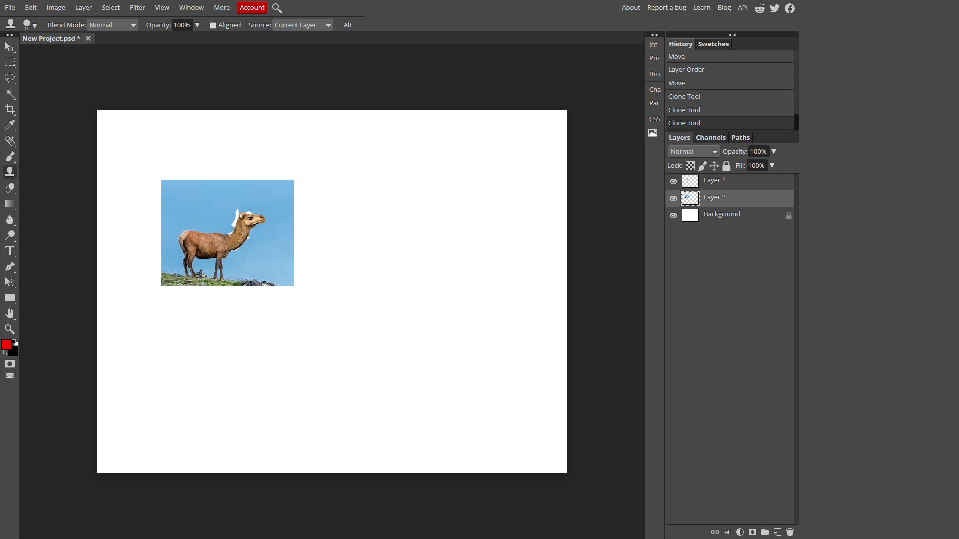Expand the layer Opacity arrow
959x539 pixels.
(x=774, y=152)
